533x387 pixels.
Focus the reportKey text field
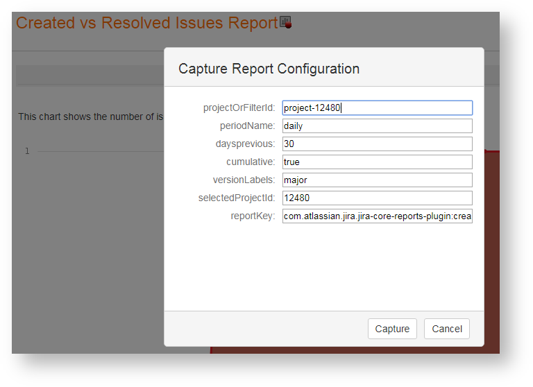click(377, 216)
